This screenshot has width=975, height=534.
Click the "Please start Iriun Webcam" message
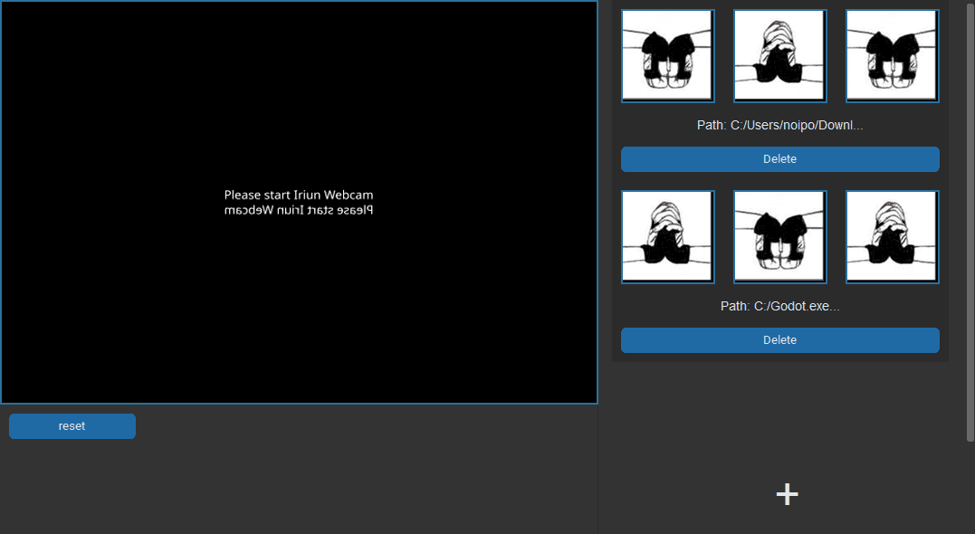pyautogui.click(x=299, y=195)
